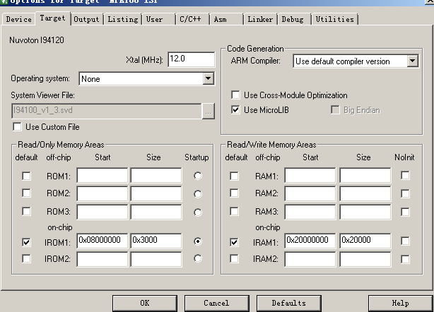434x312 pixels.
Task: Click the ROM1 Start field
Action: (x=102, y=175)
